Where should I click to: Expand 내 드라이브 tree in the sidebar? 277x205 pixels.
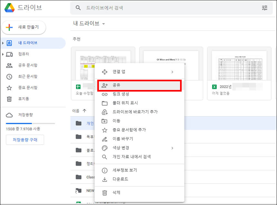point(3,43)
